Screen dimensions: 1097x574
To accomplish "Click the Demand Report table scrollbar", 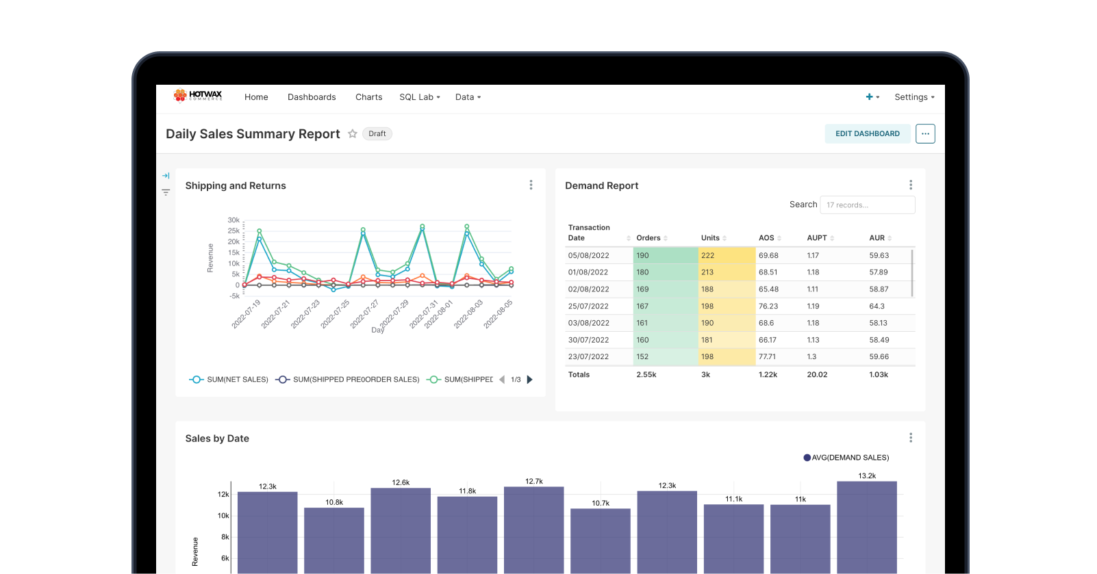I will tap(912, 274).
